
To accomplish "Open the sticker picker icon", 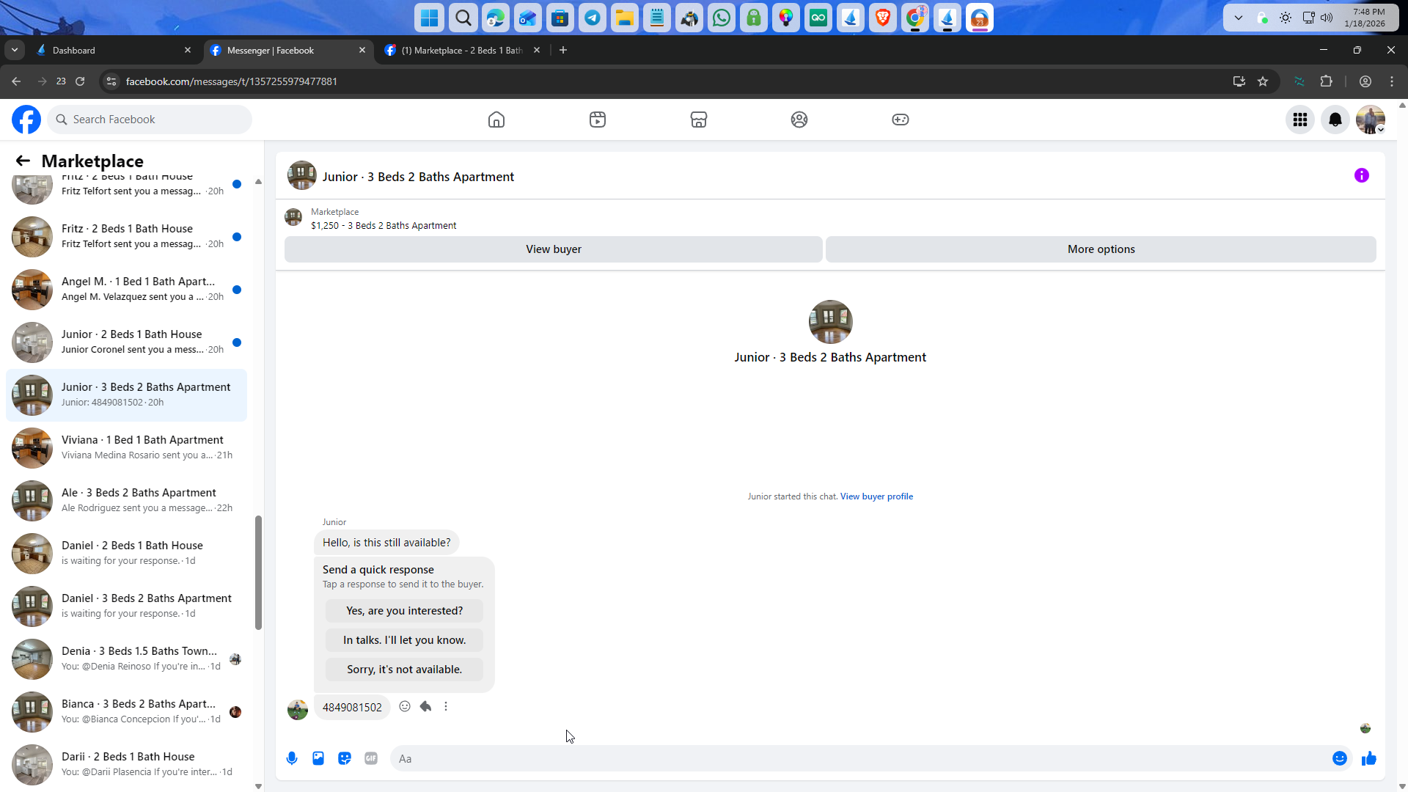I will pyautogui.click(x=345, y=758).
